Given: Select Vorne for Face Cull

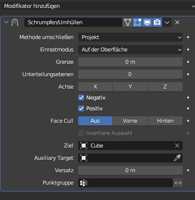Looking at the screenshot, I should click(x=130, y=121).
